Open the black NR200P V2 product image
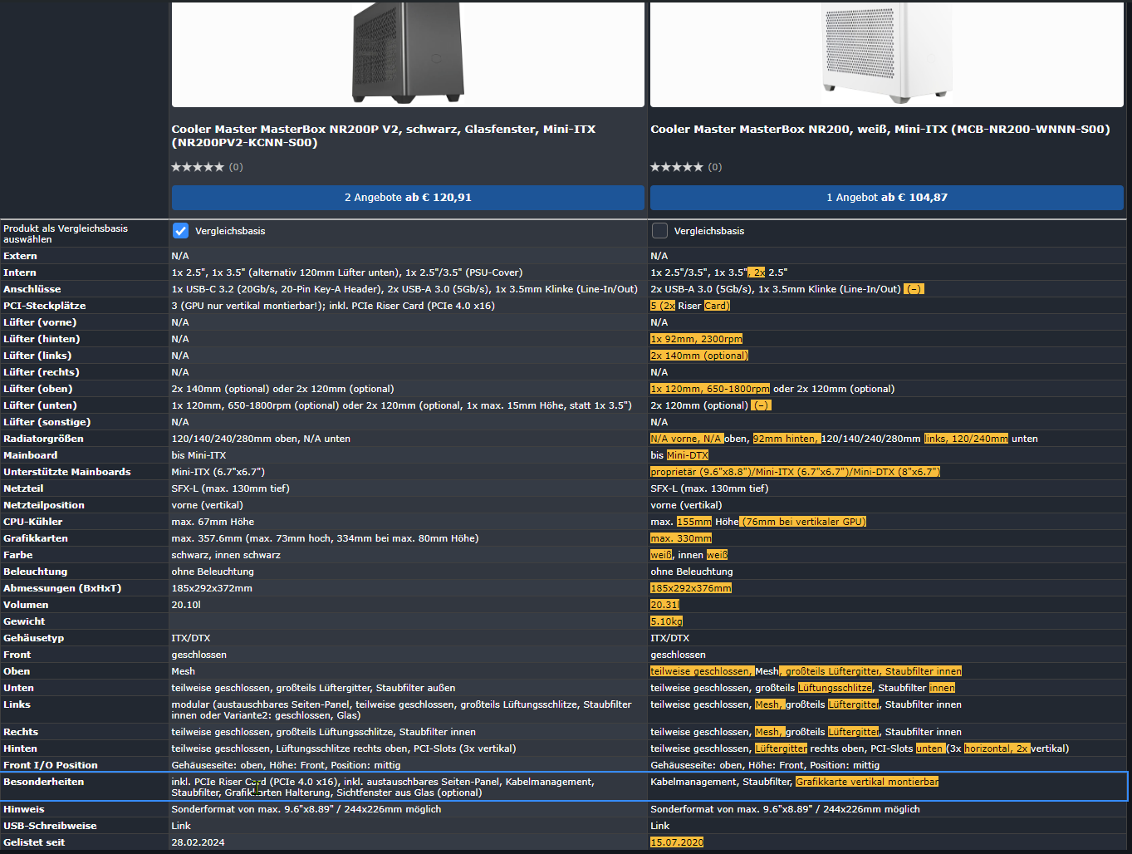This screenshot has width=1132, height=854. click(408, 53)
